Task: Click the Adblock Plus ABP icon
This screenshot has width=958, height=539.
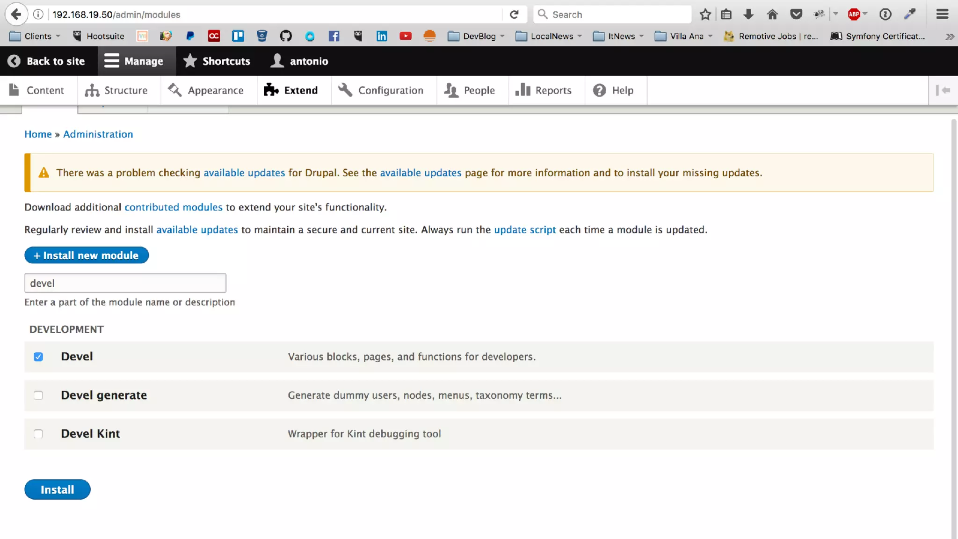Action: point(854,15)
